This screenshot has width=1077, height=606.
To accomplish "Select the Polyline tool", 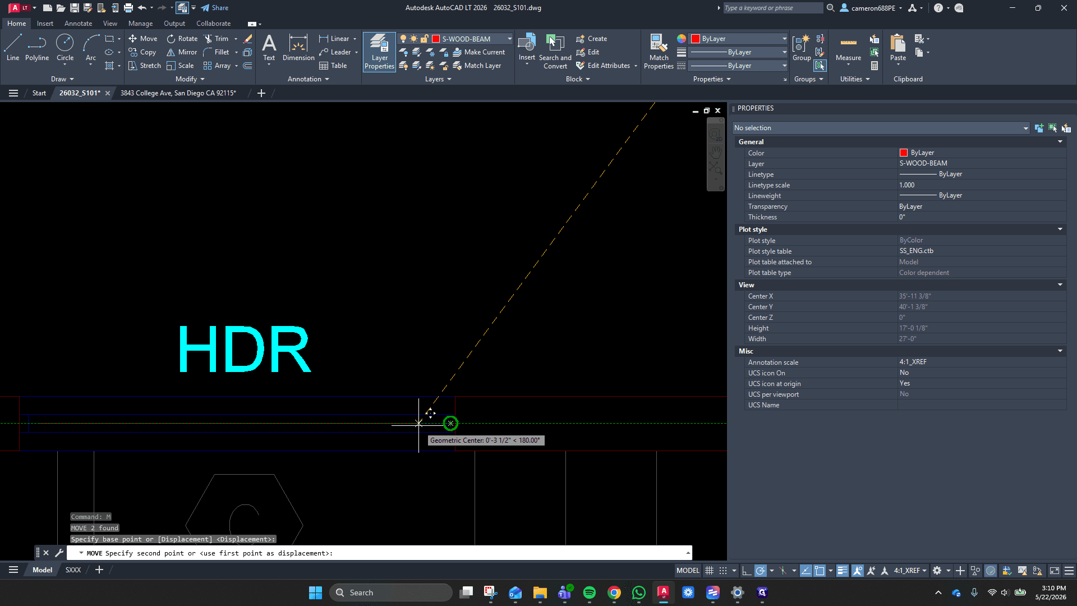I will tap(37, 47).
